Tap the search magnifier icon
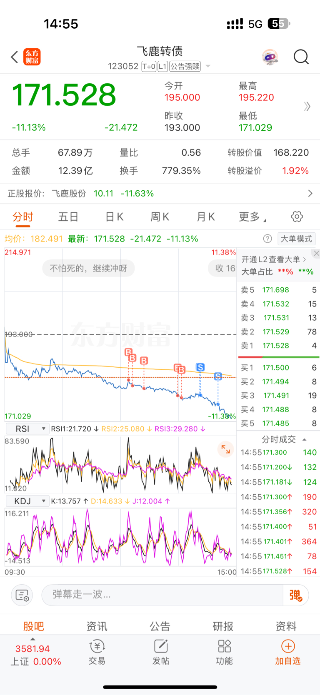Screen dimensions: 320x695 pos(301,57)
